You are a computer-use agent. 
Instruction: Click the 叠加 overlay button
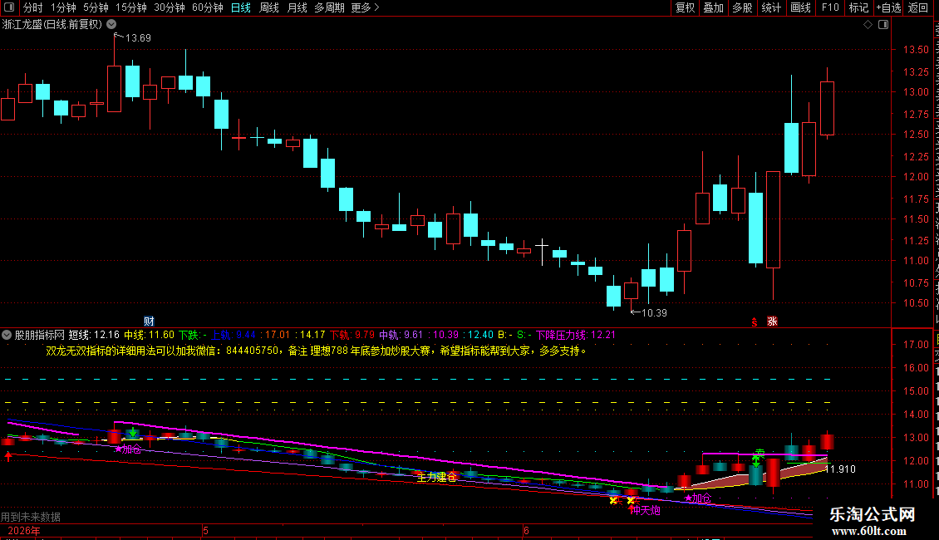click(713, 7)
